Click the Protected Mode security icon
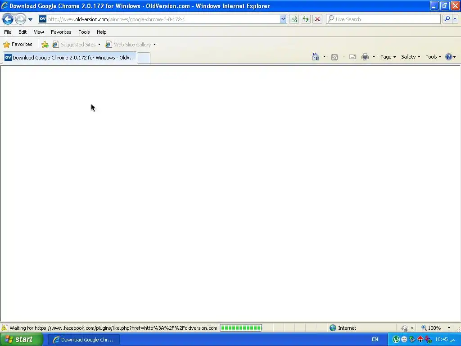The image size is (461, 346). pyautogui.click(x=405, y=328)
